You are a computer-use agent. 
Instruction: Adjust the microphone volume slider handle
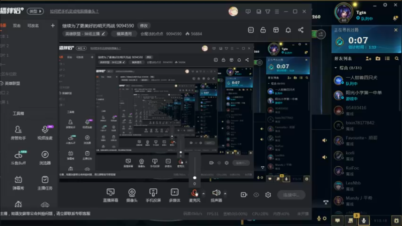(194, 178)
